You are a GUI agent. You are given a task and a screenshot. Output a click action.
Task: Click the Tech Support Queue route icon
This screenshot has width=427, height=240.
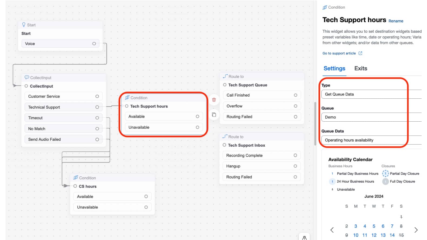click(x=225, y=76)
